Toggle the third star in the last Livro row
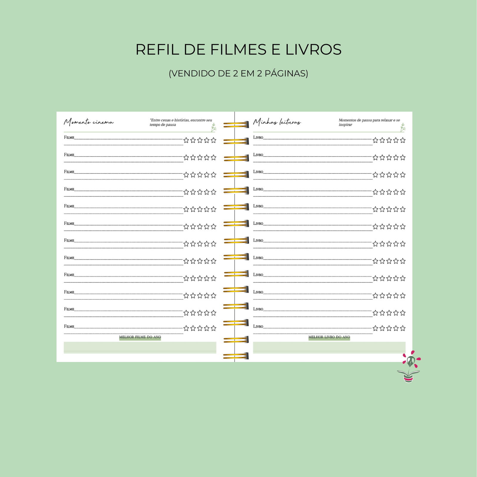 (389, 328)
